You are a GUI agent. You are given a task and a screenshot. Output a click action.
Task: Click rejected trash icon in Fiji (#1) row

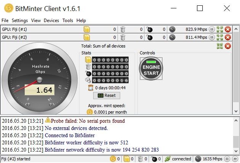123,29
